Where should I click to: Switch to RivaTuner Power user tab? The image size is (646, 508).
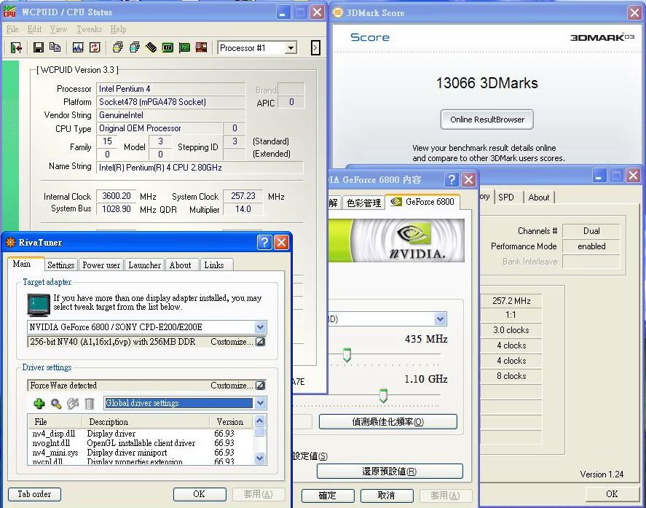point(101,265)
